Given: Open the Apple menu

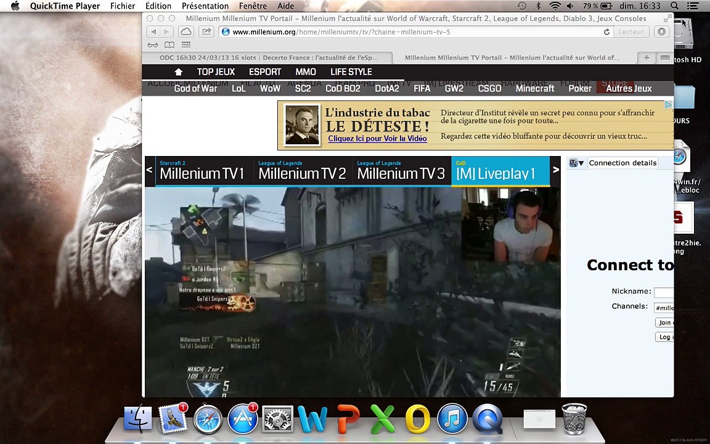Looking at the screenshot, I should (15, 6).
